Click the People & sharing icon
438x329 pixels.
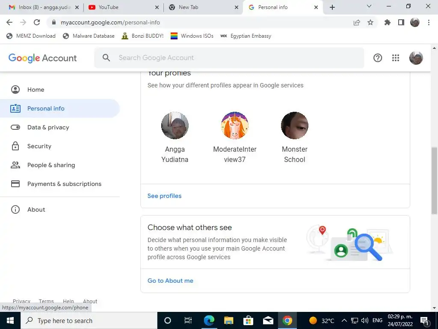coord(15,165)
